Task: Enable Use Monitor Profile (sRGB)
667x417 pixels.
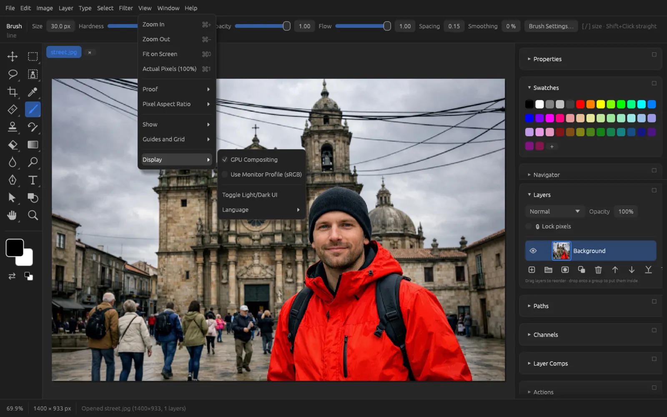Action: tap(262, 174)
